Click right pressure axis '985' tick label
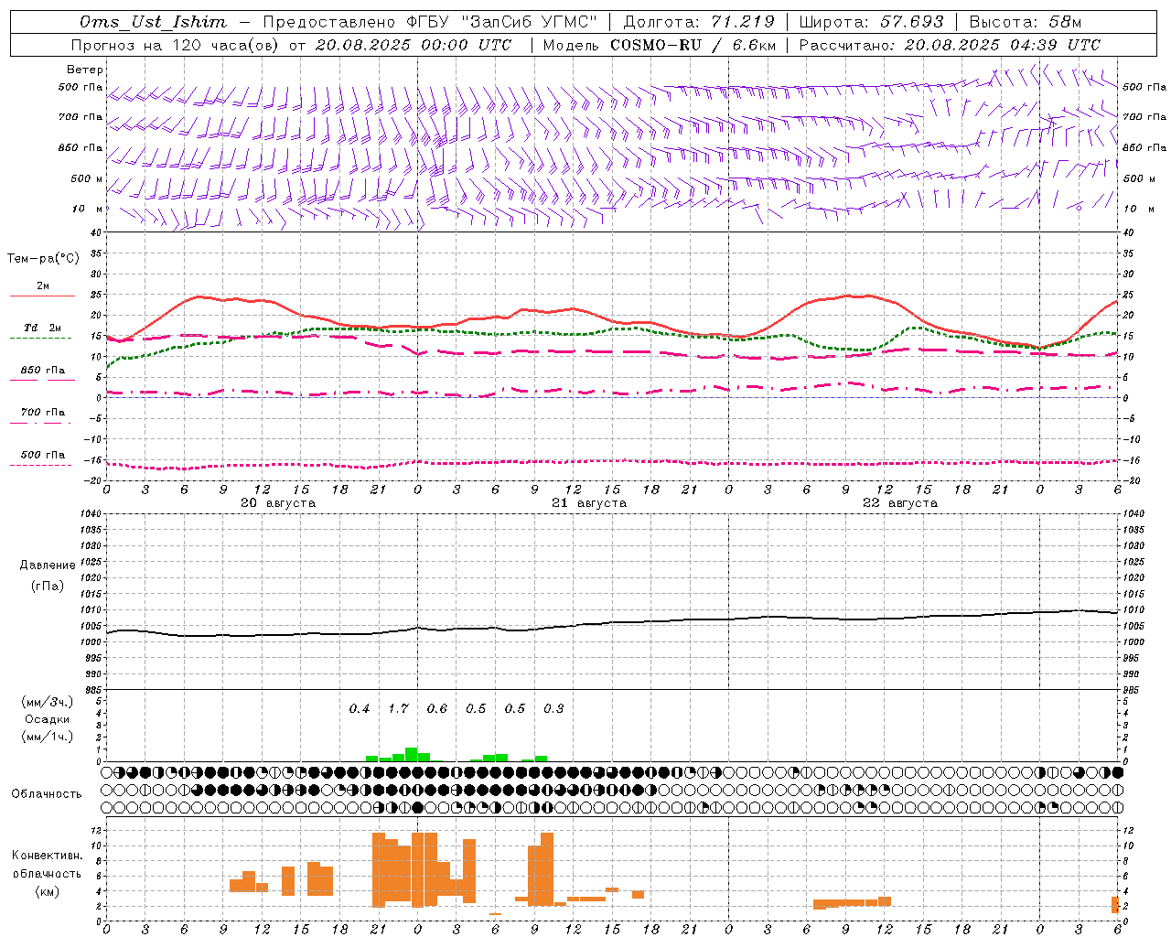The image size is (1171, 937). coord(1132,690)
